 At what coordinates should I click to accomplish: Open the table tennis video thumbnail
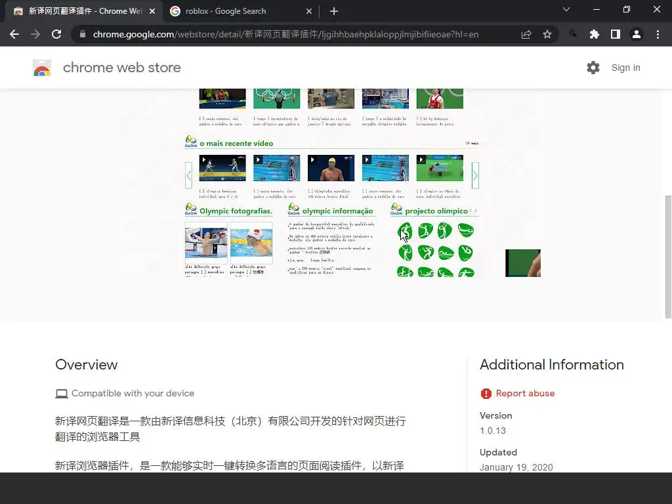pos(440,168)
